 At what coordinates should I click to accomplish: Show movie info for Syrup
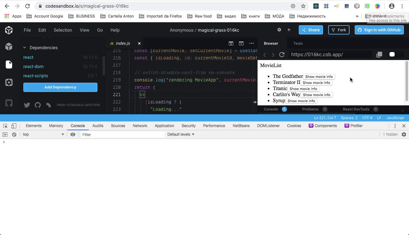[301, 101]
